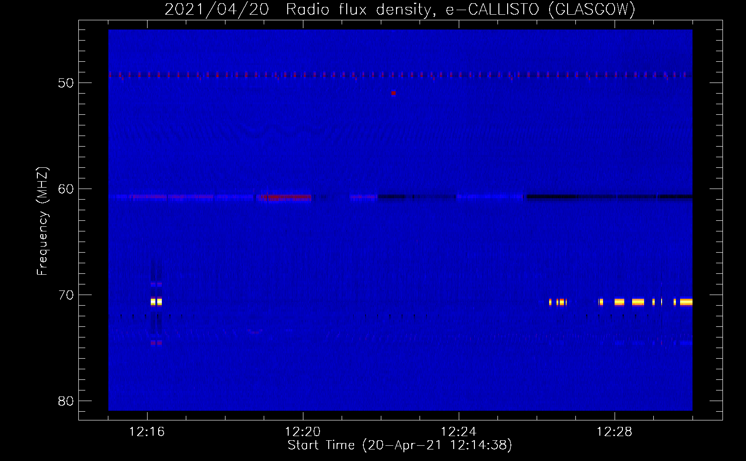Click the isolated red spot near 51 MHz

click(x=393, y=93)
